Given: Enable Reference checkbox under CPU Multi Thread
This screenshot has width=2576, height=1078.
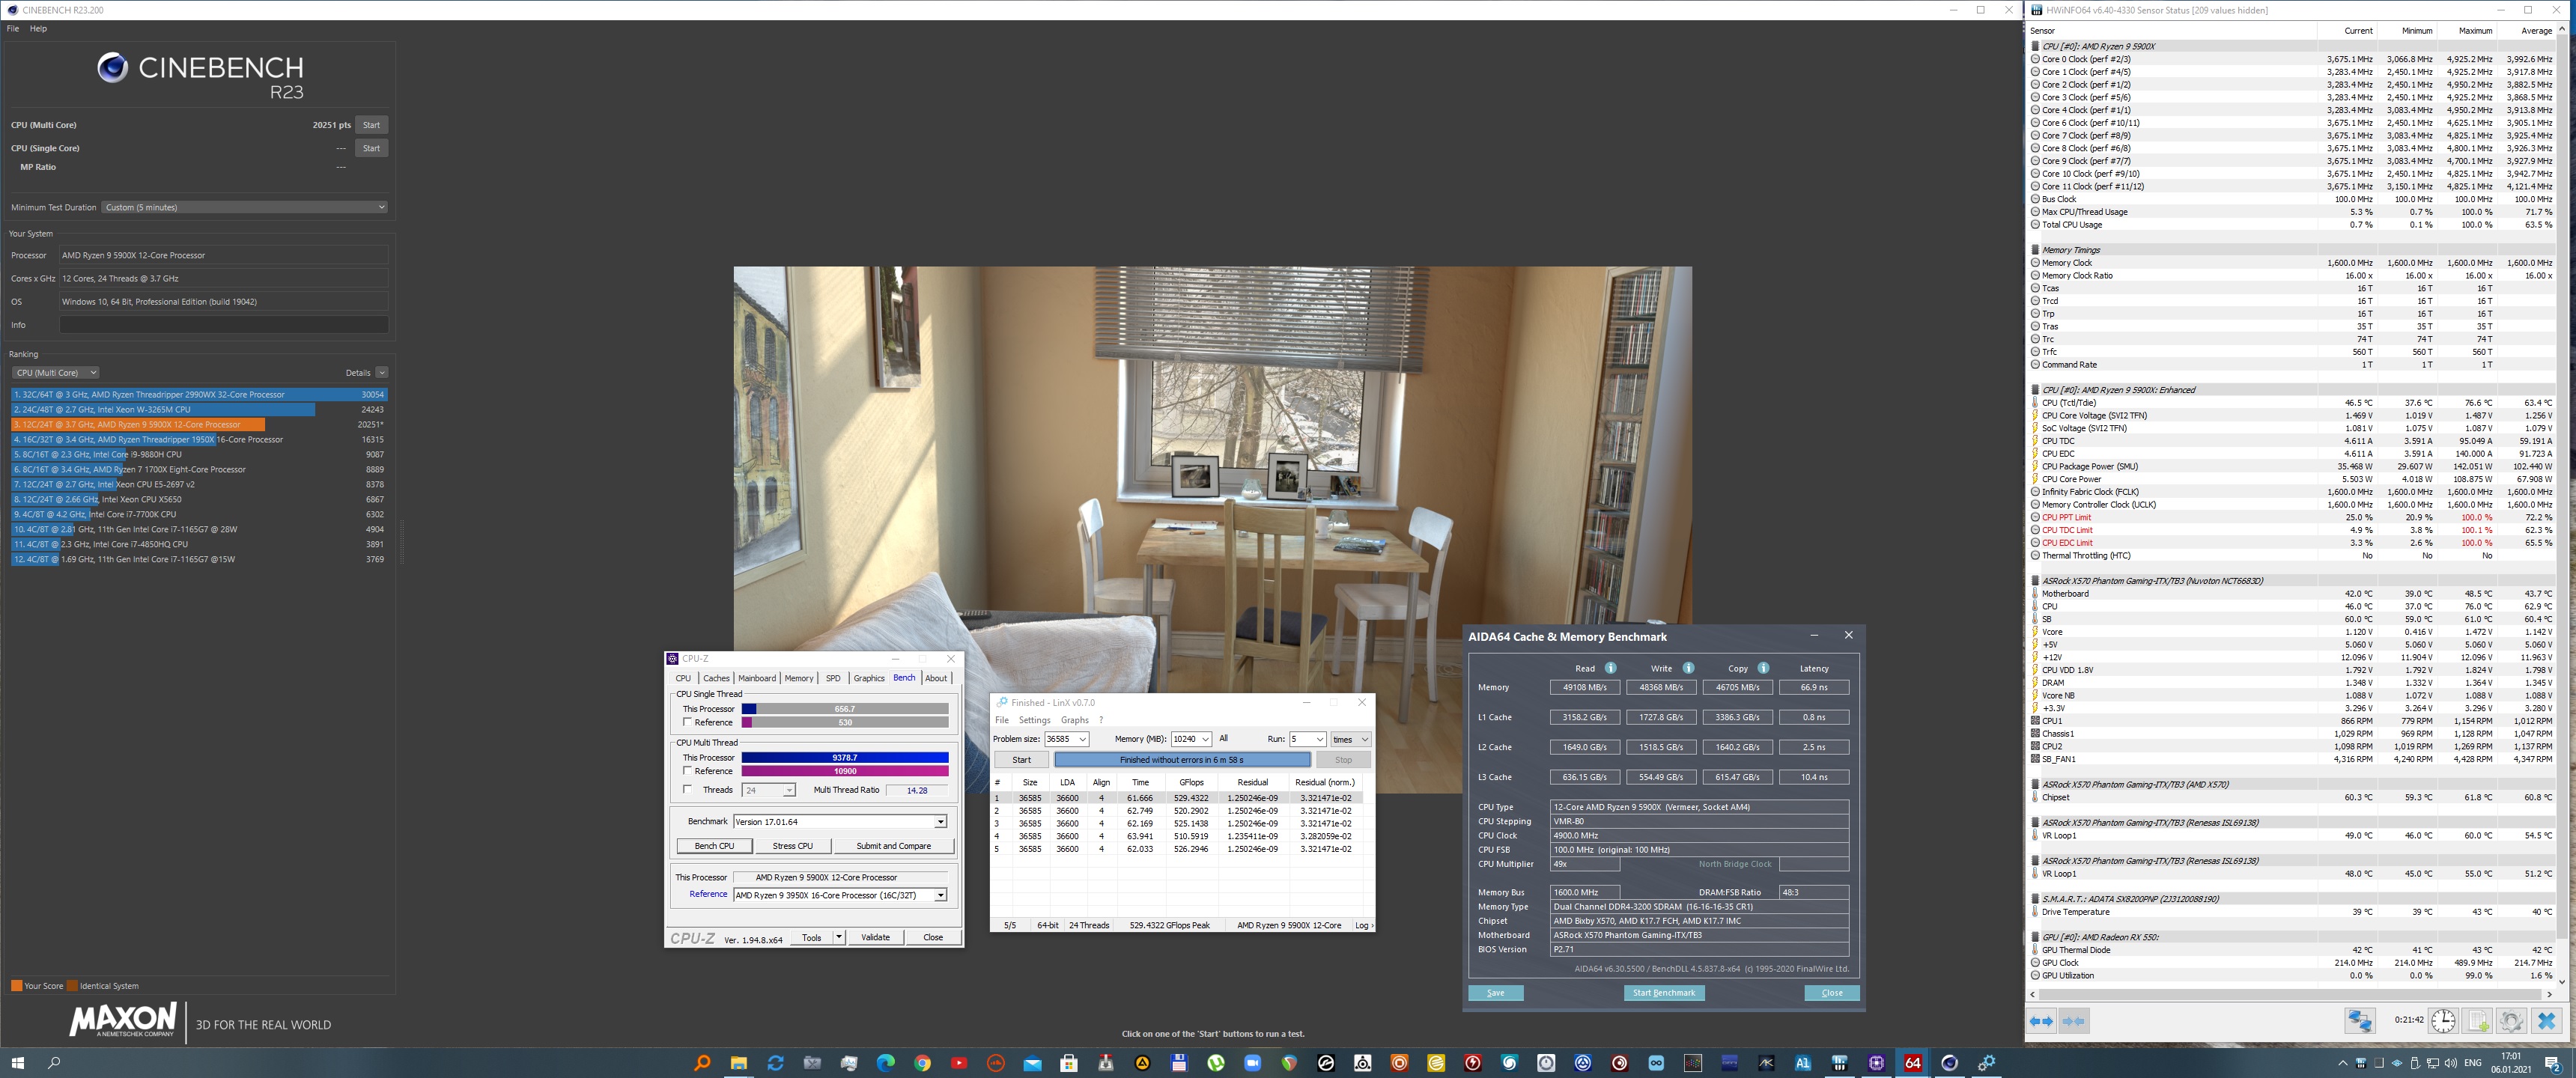Looking at the screenshot, I should pyautogui.click(x=687, y=771).
